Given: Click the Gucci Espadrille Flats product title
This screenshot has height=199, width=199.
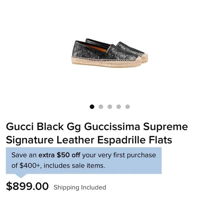Looking at the screenshot, I should click(x=97, y=133).
